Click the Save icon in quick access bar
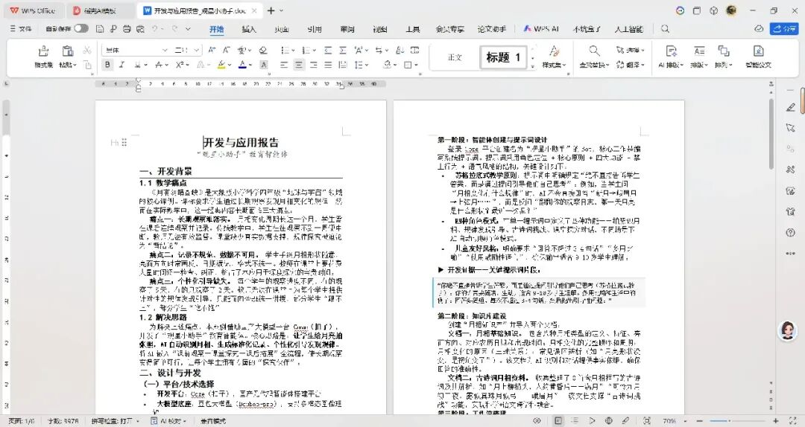This screenshot has width=805, height=427. (x=100, y=29)
